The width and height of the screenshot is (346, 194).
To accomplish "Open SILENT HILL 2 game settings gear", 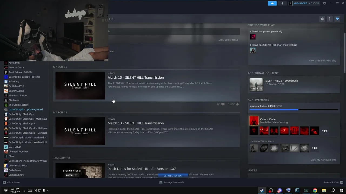I will pos(322,19).
